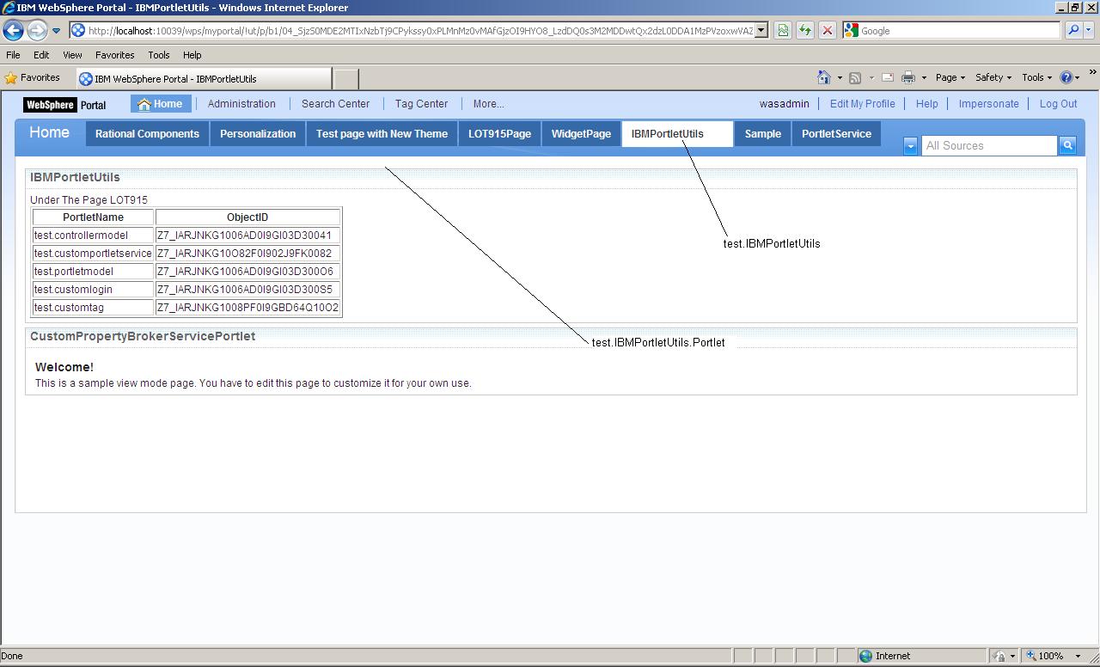
Task: Click the Impersonate link
Action: (x=988, y=104)
